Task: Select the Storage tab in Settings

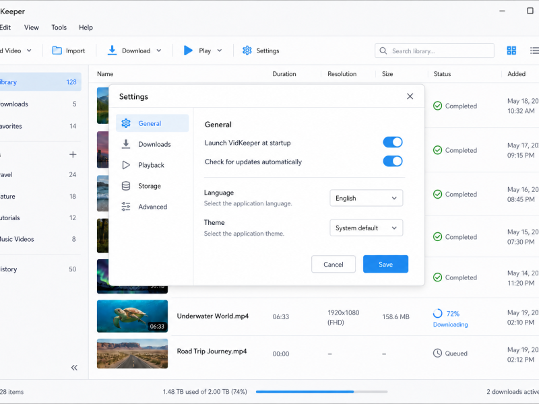Action: click(152, 186)
